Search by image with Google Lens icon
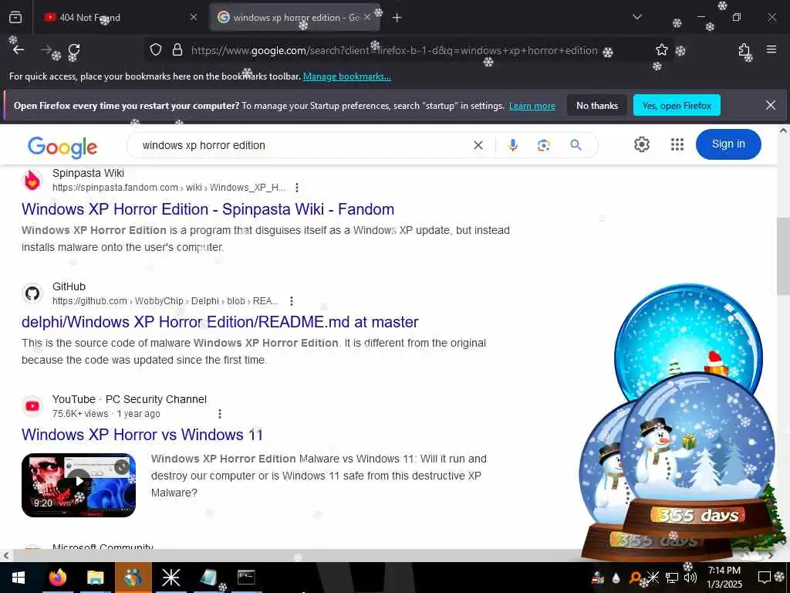The width and height of the screenshot is (790, 593). 543,145
